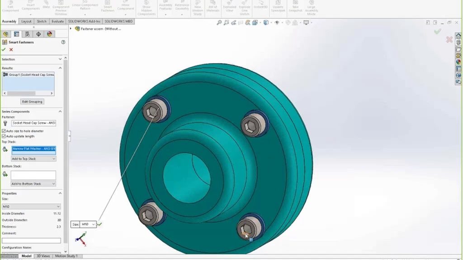Open Smart Fasteners help icon
The image size is (463, 260).
click(63, 42)
